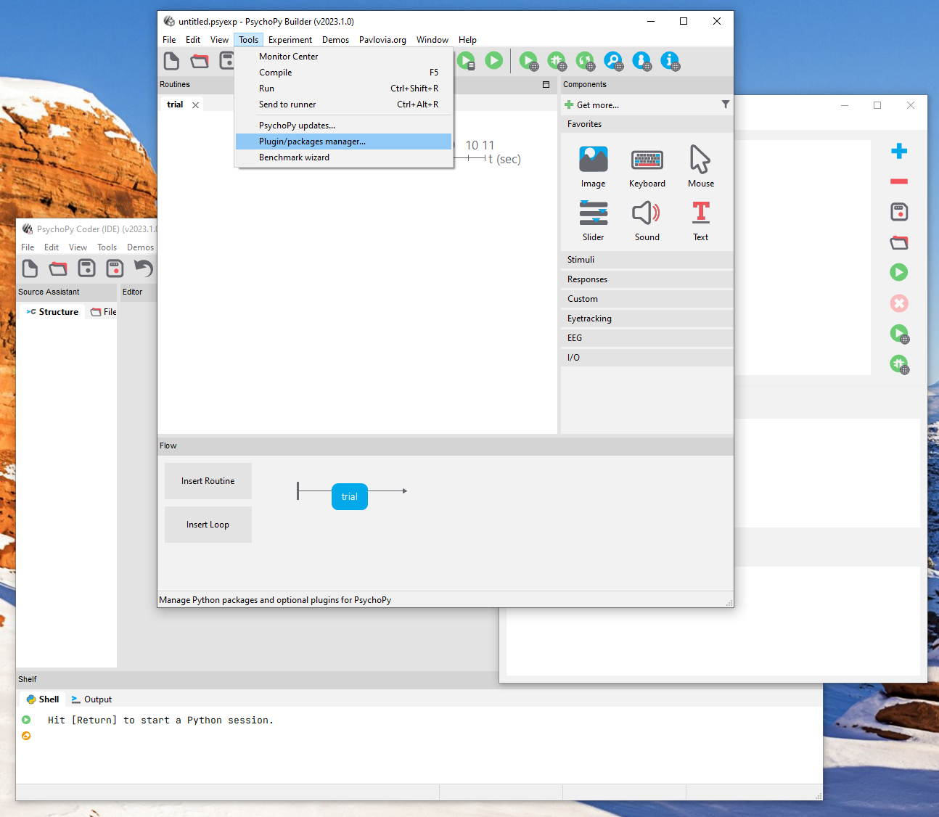939x817 pixels.
Task: Click Get more components button
Action: (592, 105)
